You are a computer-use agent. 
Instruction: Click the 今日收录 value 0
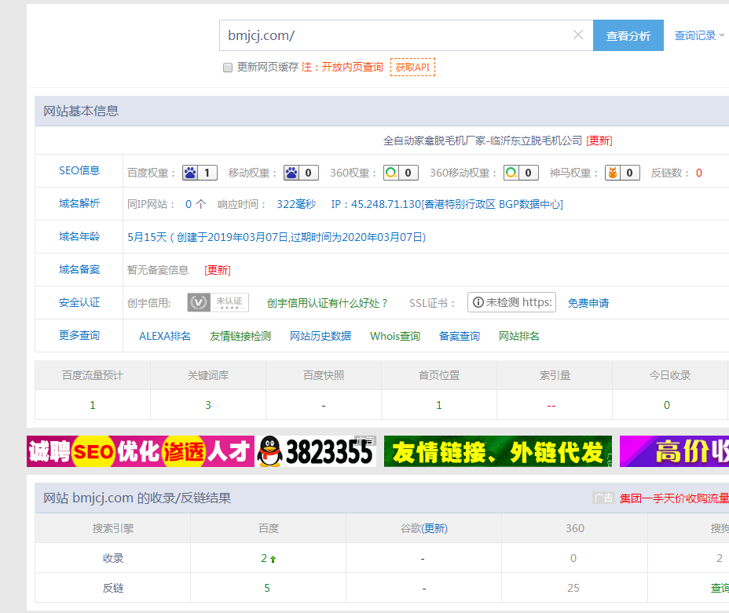[667, 406]
